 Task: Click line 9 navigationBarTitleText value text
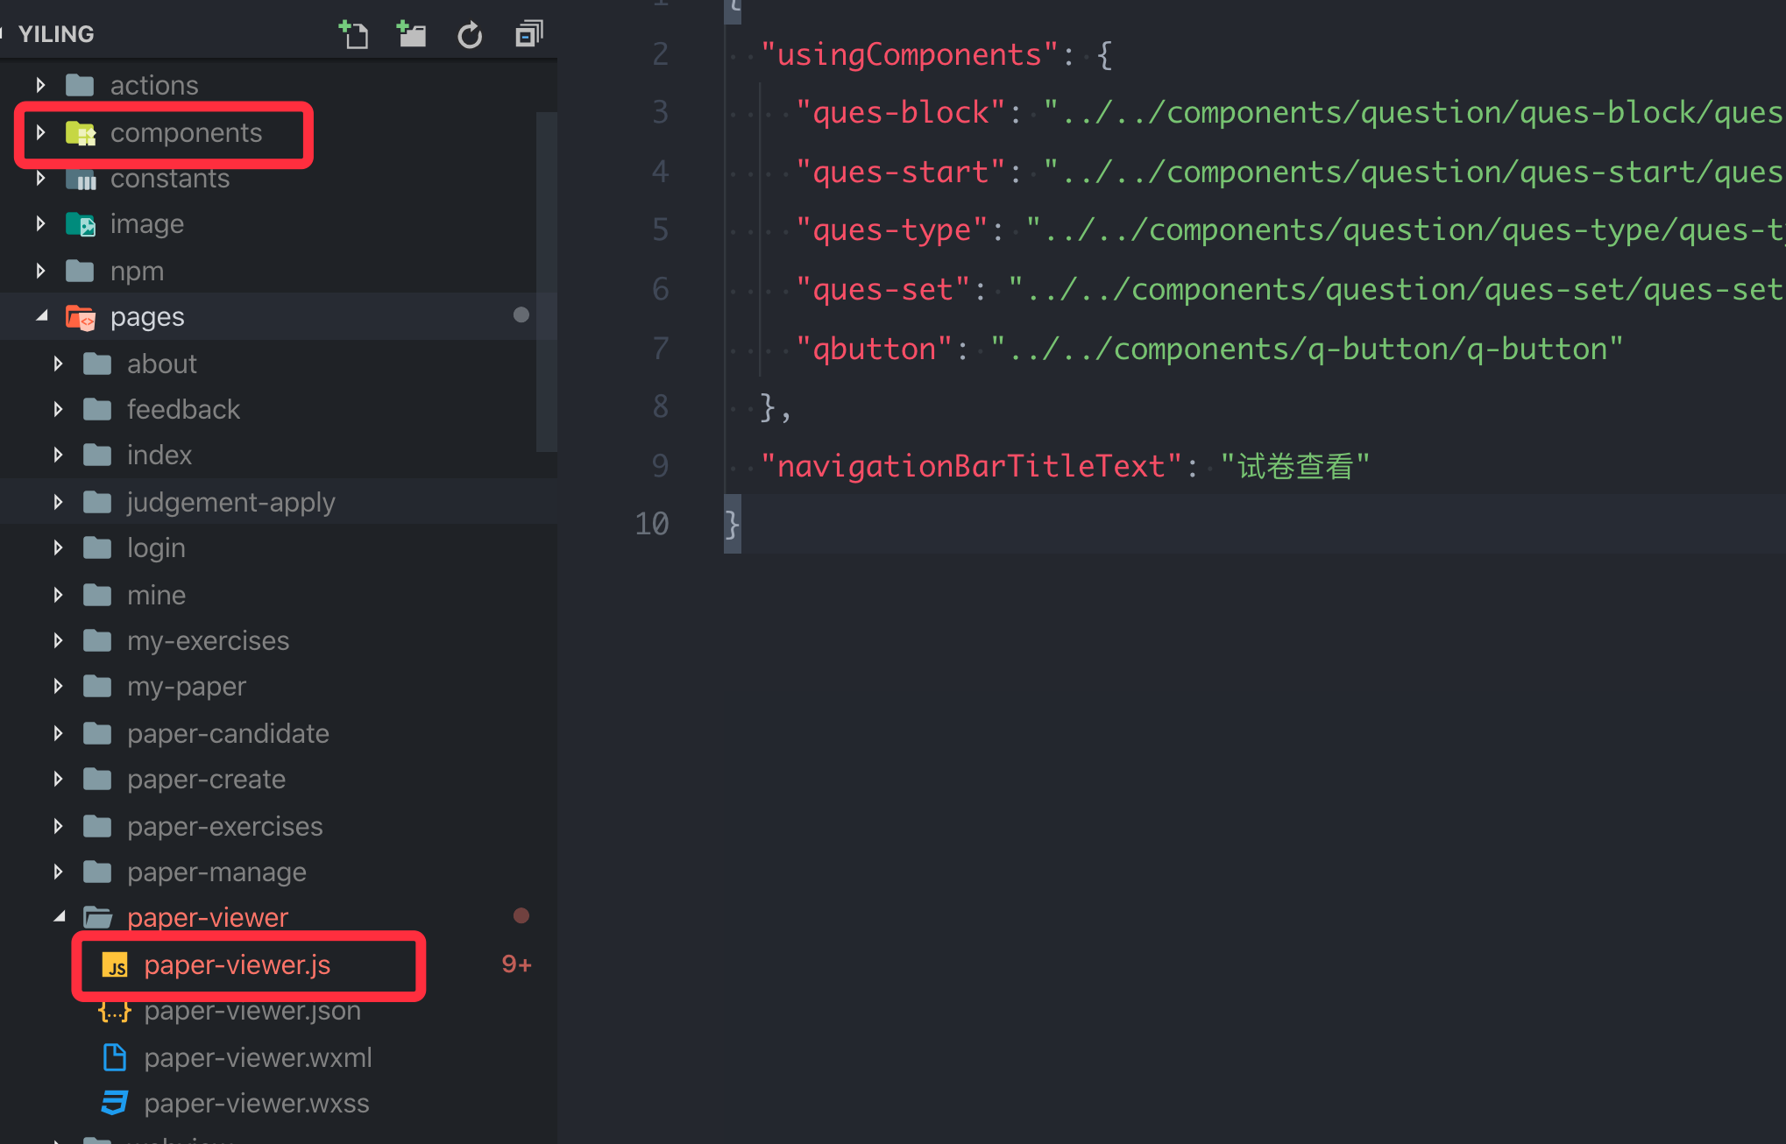tap(1296, 465)
